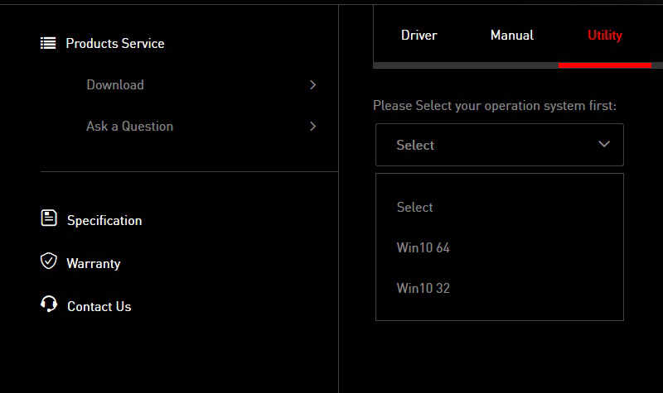Switch to the Driver tab
Screen dimensions: 663x393
pyautogui.click(x=419, y=35)
